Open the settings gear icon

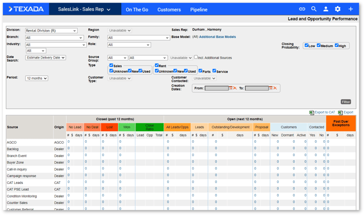[x=338, y=9]
